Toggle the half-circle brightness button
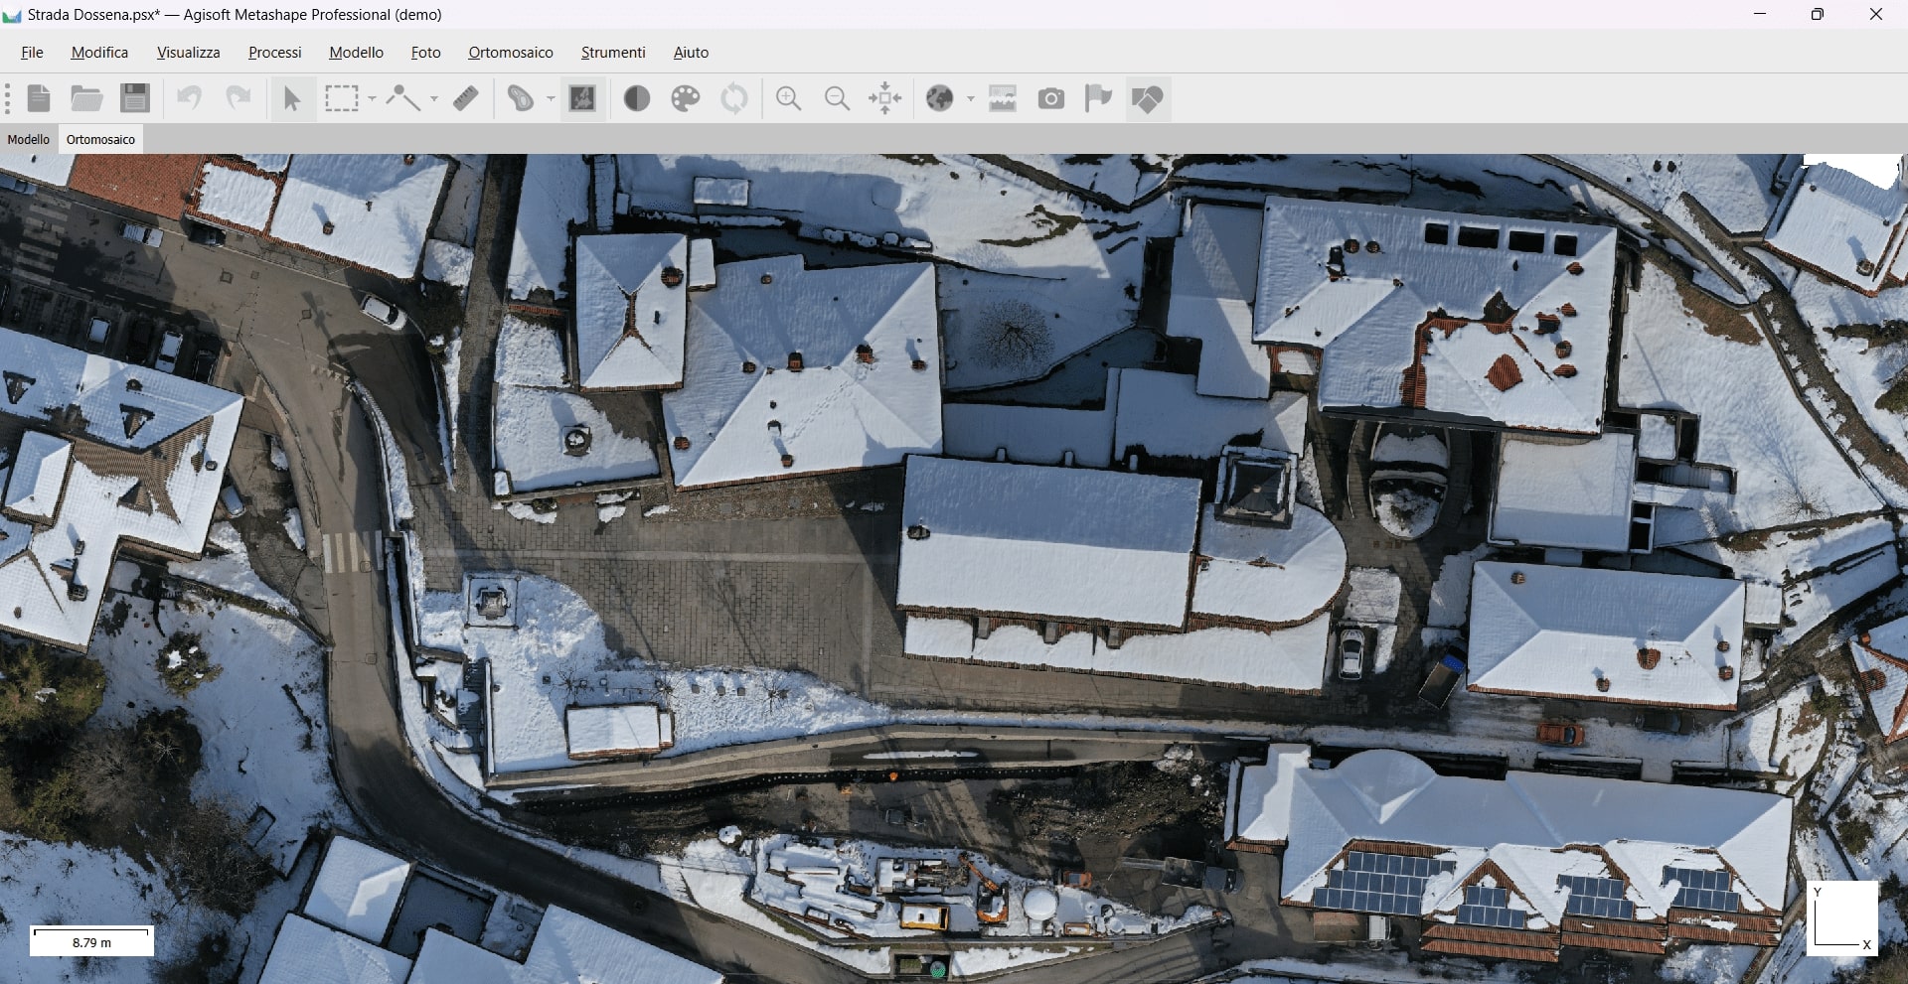The image size is (1908, 984). (x=637, y=98)
